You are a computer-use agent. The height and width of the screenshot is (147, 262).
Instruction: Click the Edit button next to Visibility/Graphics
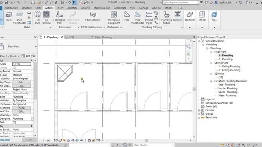[21, 82]
